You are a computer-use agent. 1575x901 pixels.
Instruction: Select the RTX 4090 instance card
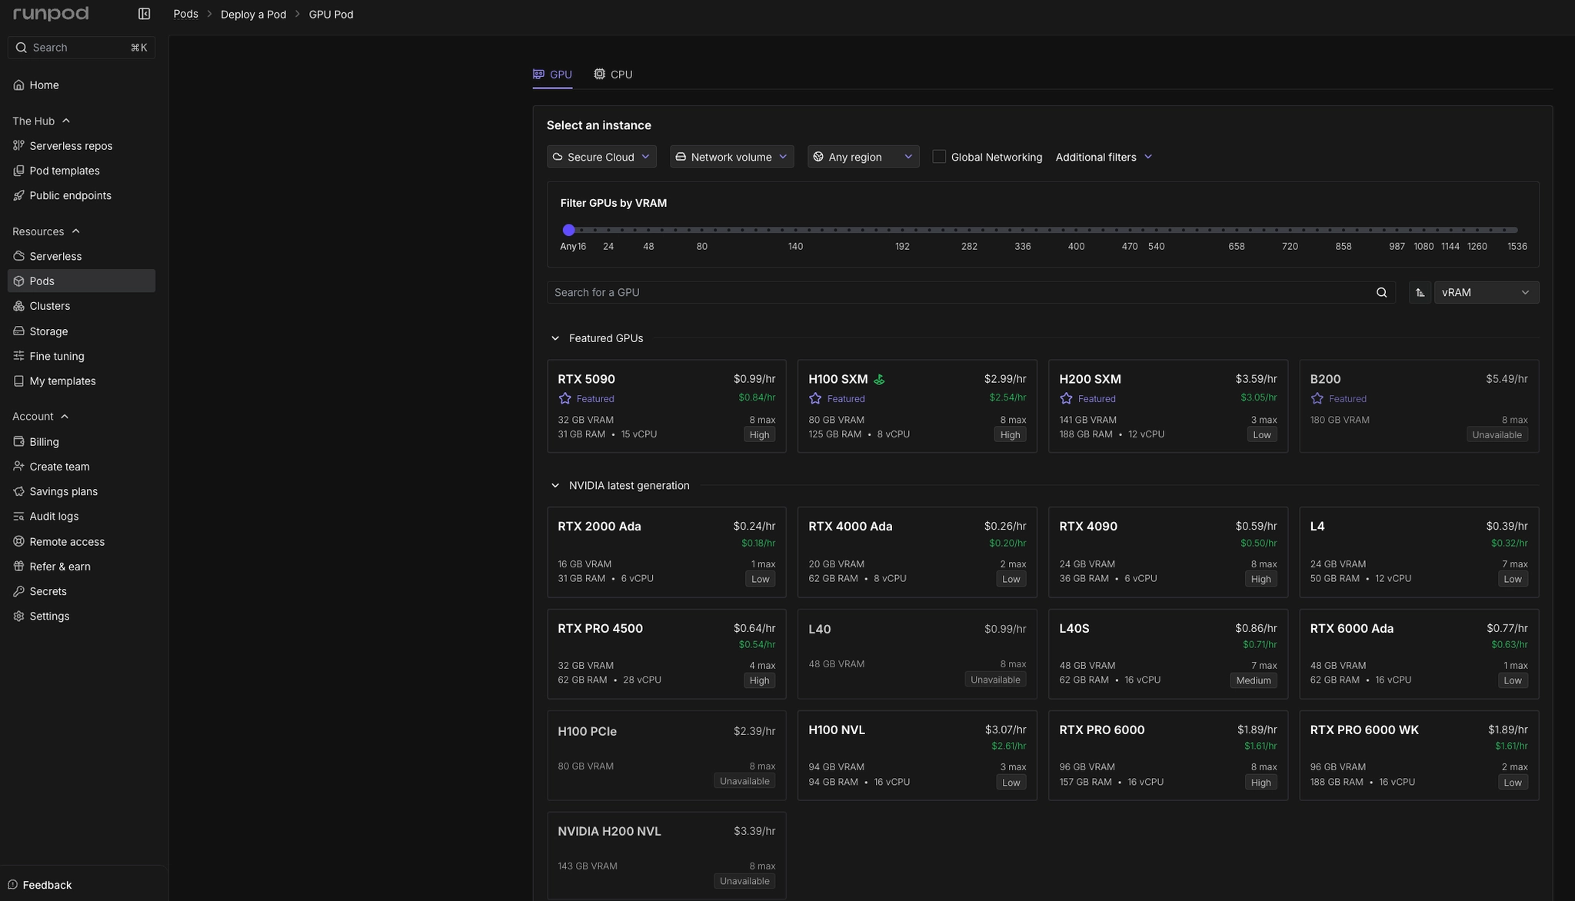pos(1167,552)
